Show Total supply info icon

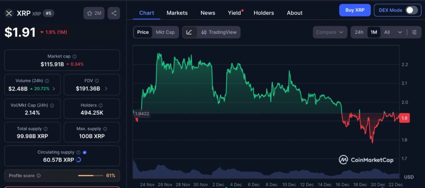pyautogui.click(x=46, y=129)
